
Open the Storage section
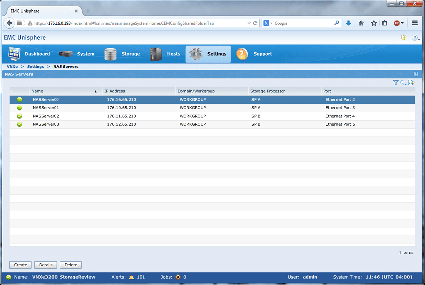[122, 54]
